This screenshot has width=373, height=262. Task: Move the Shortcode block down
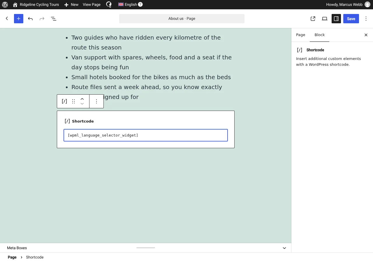pyautogui.click(x=82, y=104)
